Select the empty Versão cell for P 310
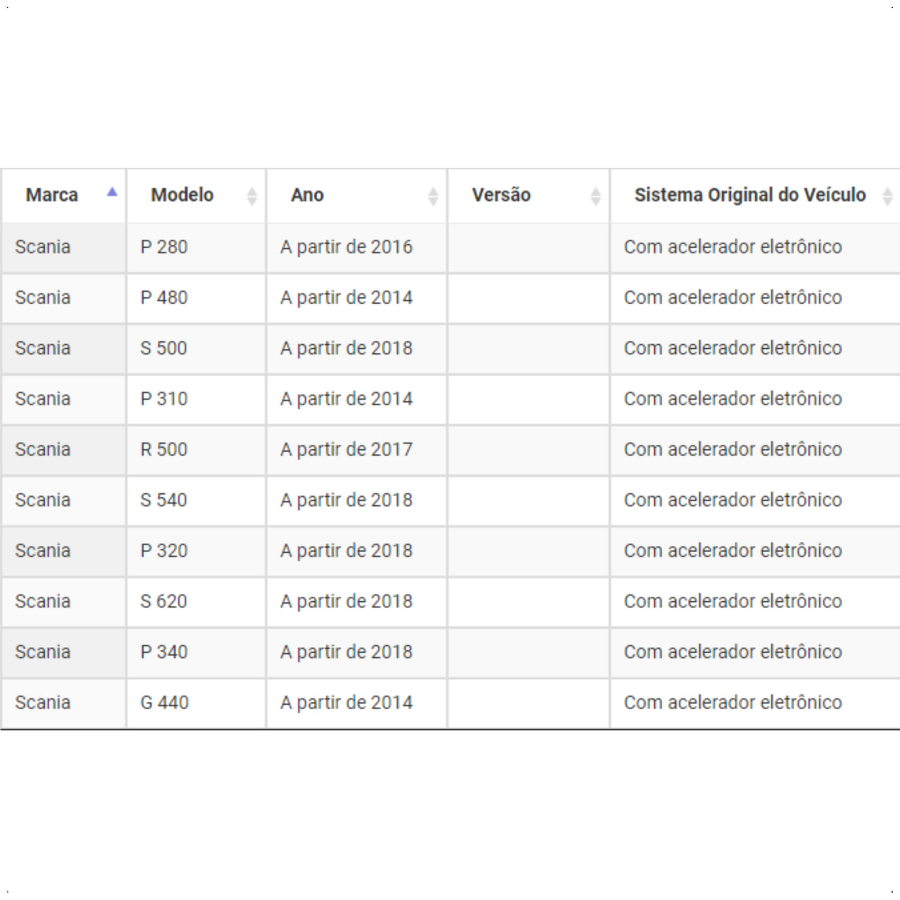 coord(529,400)
